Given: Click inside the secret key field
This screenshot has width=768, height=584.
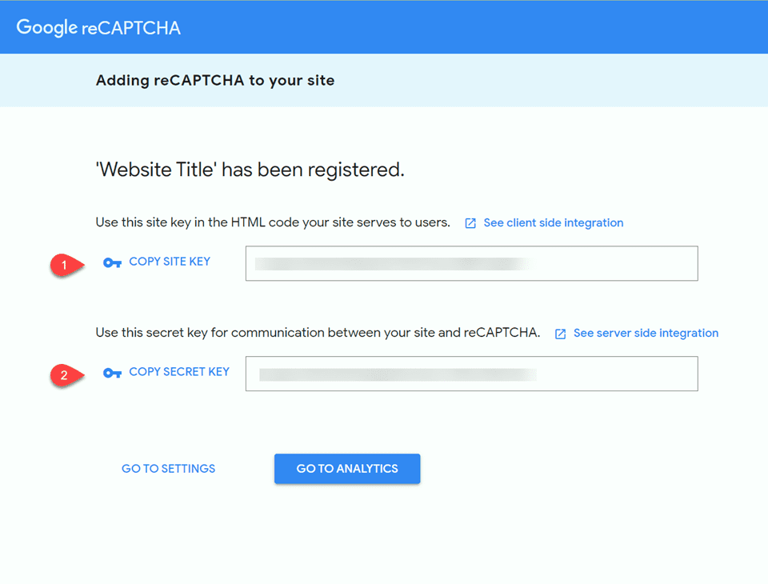Looking at the screenshot, I should (470, 374).
